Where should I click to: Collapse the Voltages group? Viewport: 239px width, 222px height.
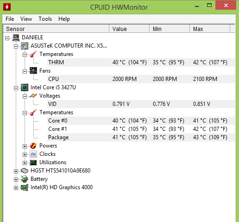click(25, 96)
